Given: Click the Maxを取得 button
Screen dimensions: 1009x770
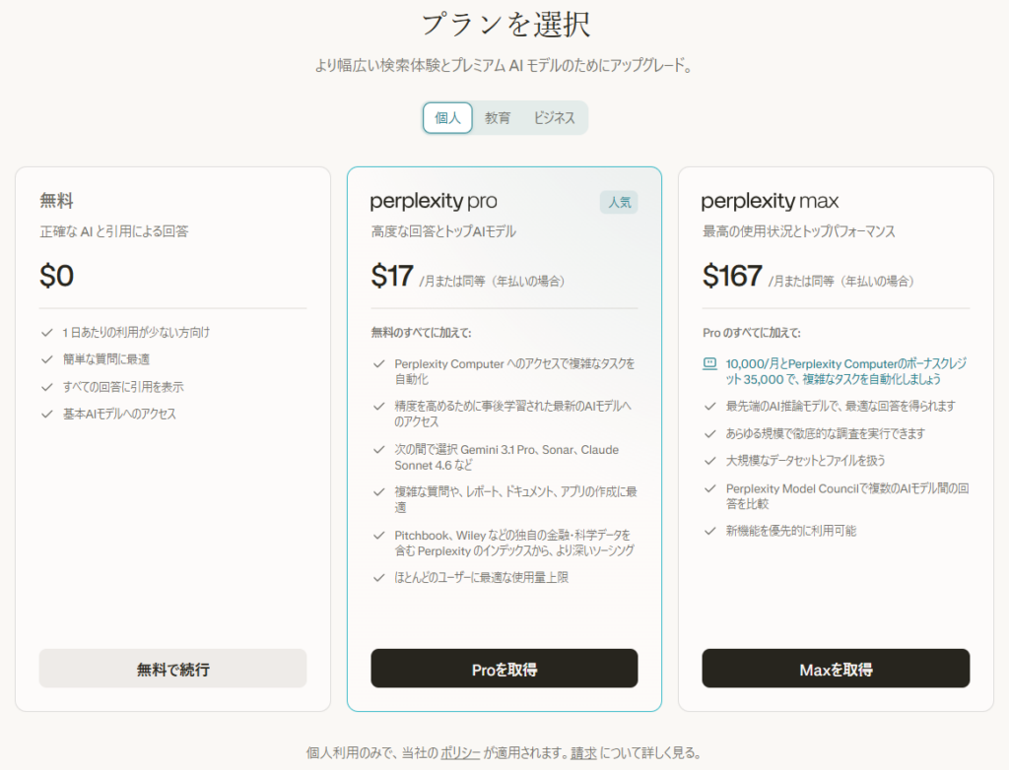Looking at the screenshot, I should tap(836, 669).
